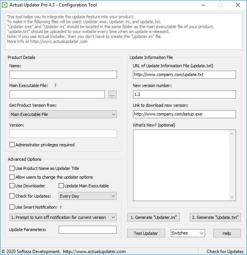The width and height of the screenshot is (247, 255).
Task: Open file browser with the ellipsis button
Action: click(112, 95)
